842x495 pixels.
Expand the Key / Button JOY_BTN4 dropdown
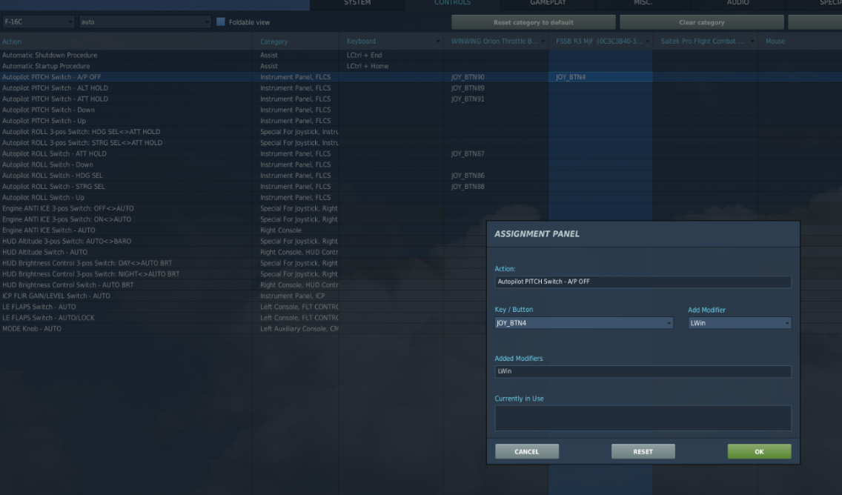[584, 322]
